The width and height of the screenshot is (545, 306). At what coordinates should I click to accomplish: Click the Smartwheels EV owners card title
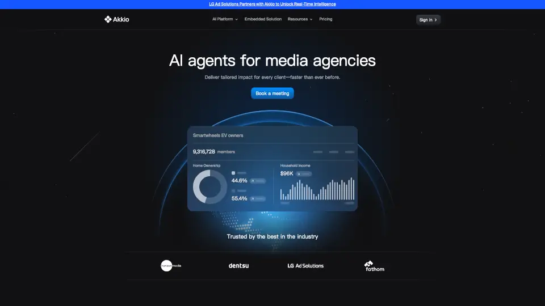(x=218, y=135)
